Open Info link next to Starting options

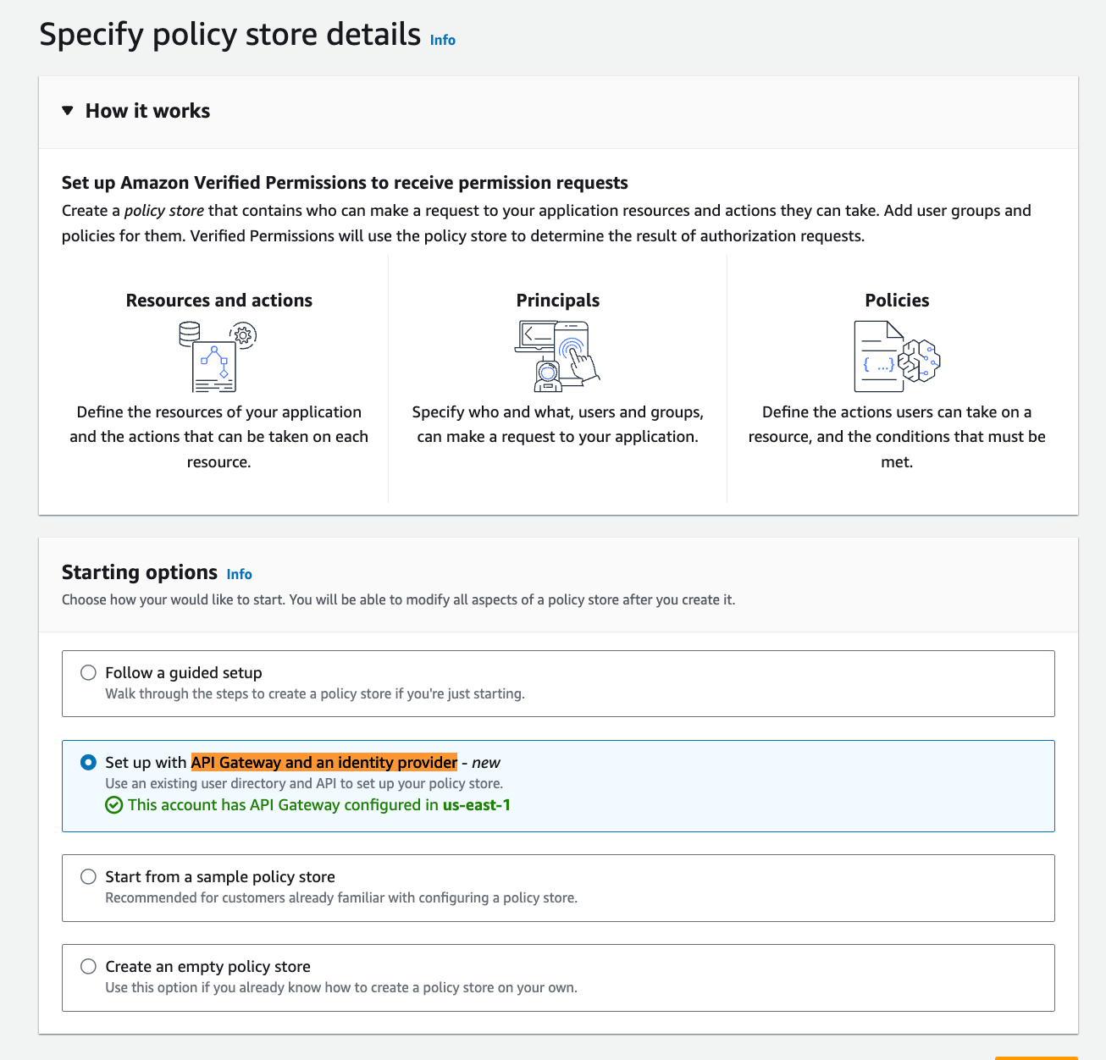pos(240,574)
